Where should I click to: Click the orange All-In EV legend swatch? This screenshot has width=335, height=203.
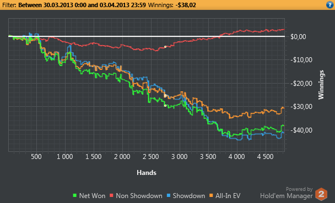click(x=211, y=195)
